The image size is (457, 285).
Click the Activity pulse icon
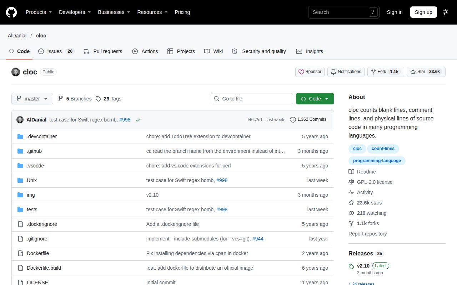(x=351, y=192)
